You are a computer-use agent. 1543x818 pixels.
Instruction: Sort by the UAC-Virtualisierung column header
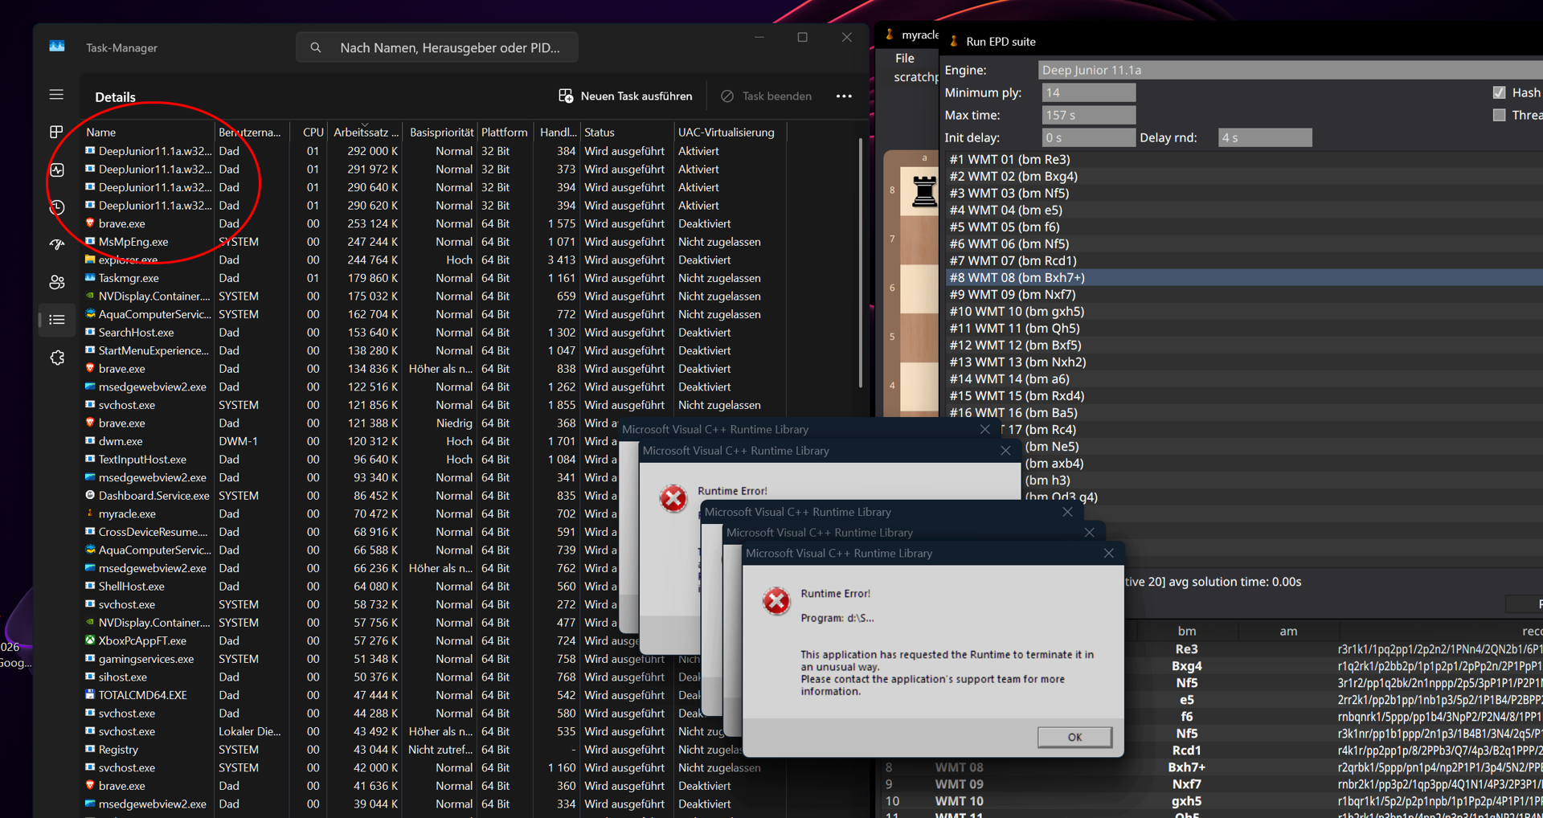click(730, 132)
